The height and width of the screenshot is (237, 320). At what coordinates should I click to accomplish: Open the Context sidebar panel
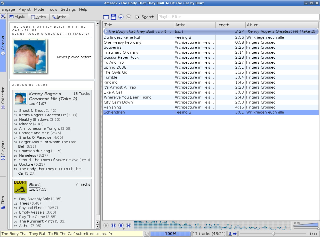click(3, 45)
